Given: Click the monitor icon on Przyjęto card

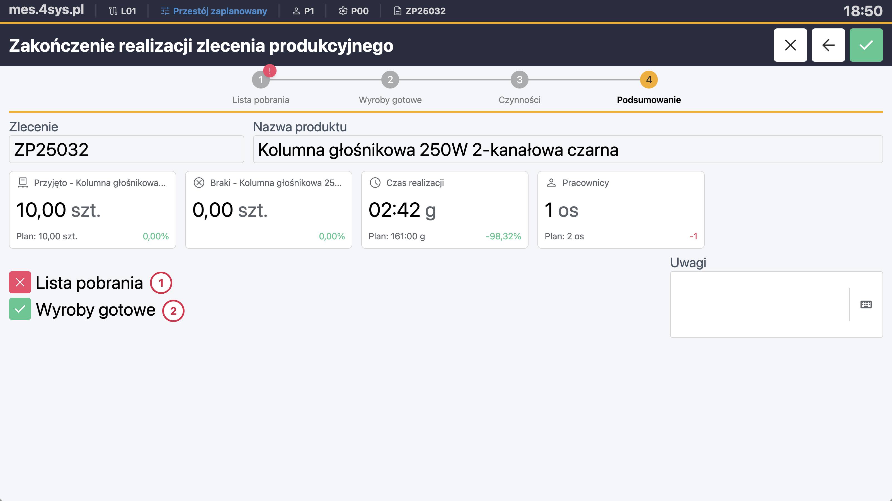Looking at the screenshot, I should (23, 183).
